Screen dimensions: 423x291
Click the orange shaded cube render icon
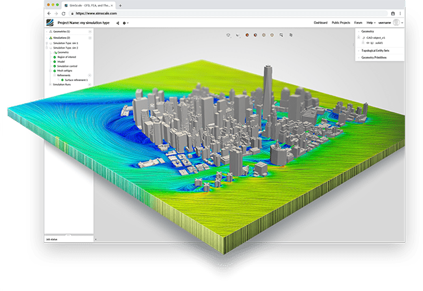click(x=247, y=35)
